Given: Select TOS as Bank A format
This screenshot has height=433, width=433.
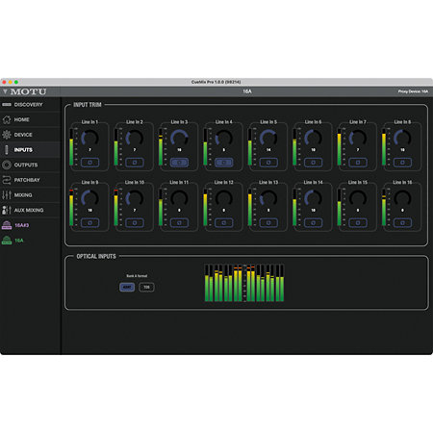Looking at the screenshot, I should (x=146, y=287).
